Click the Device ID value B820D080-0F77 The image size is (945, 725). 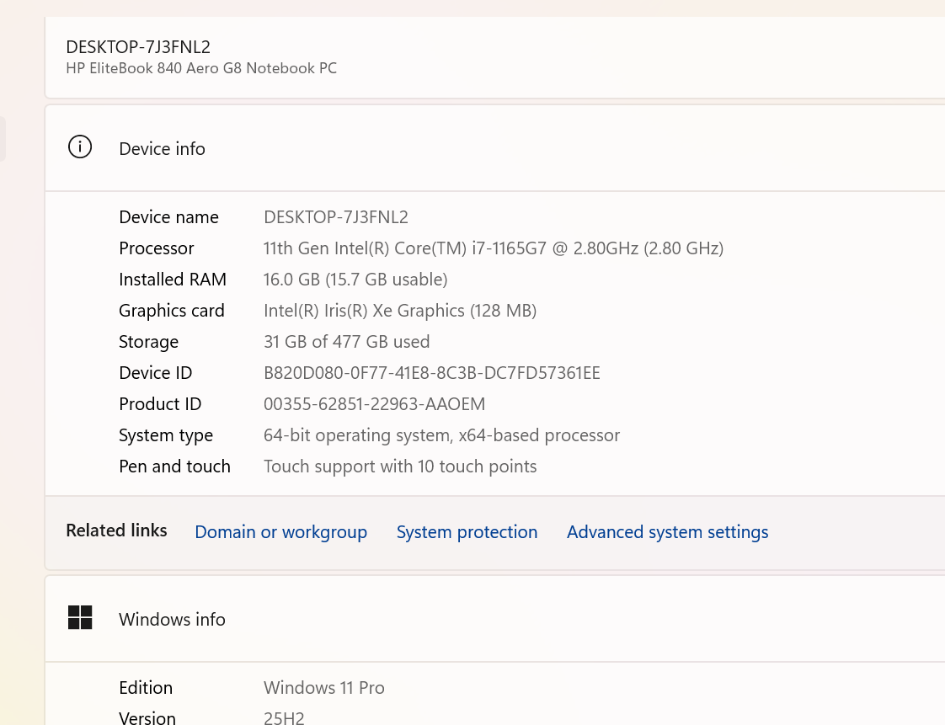(x=431, y=373)
